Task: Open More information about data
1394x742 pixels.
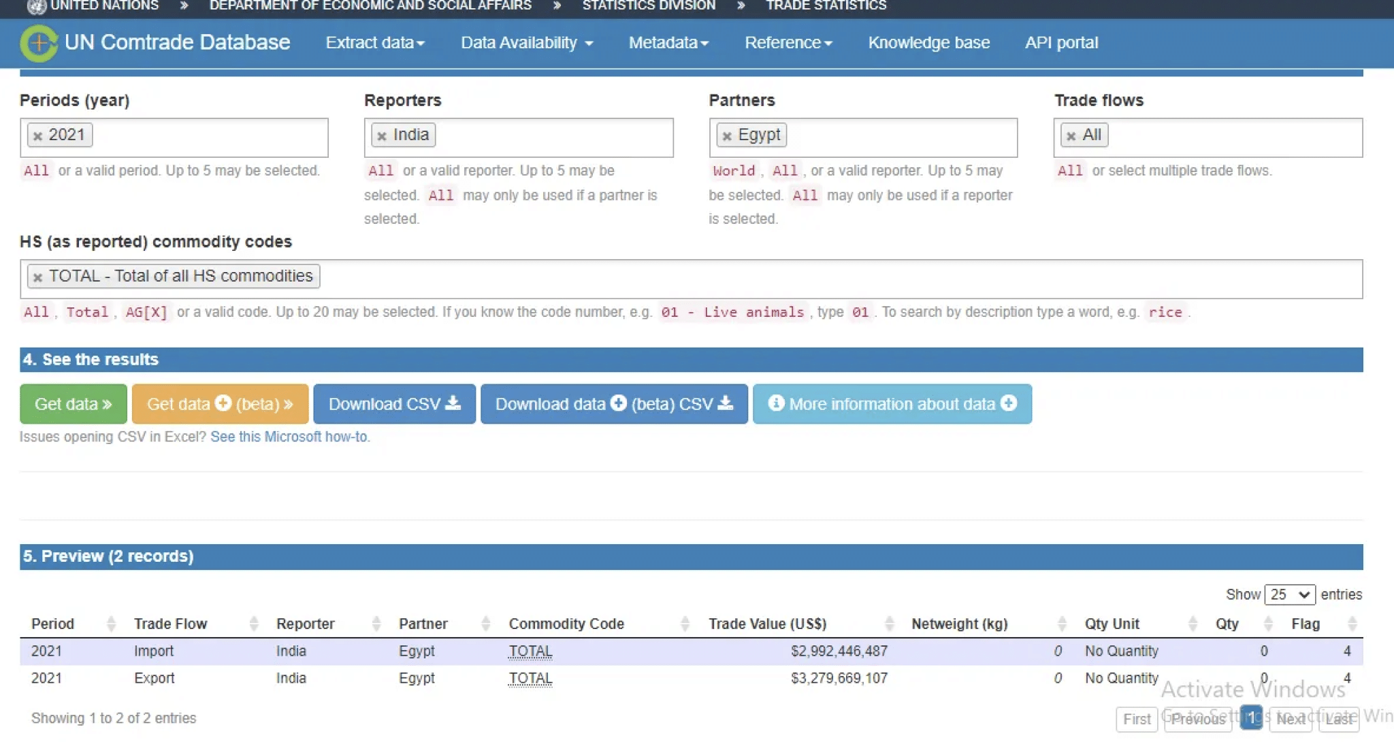Action: 892,404
